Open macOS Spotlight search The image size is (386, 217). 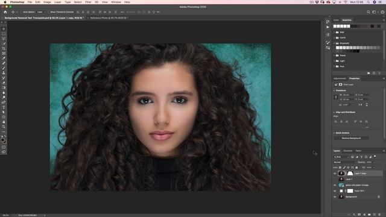point(368,2)
